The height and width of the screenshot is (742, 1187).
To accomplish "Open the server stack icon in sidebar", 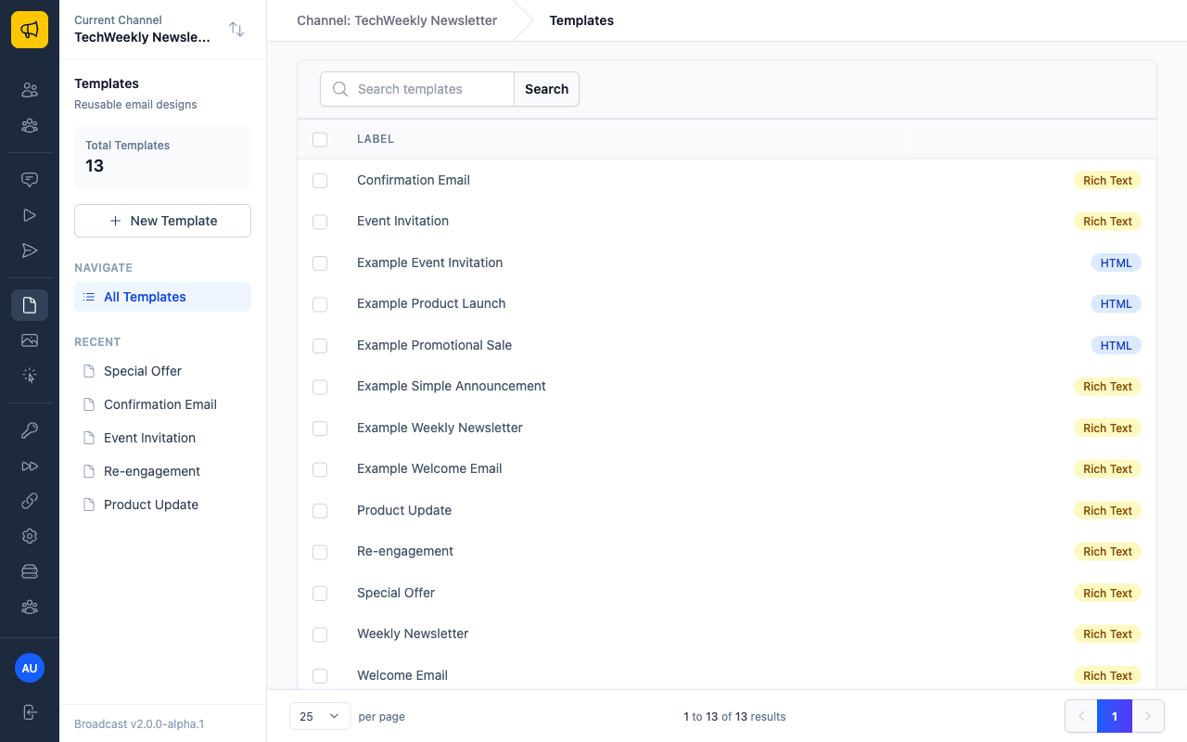I will pos(30,571).
